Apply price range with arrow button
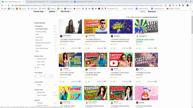 (52, 76)
